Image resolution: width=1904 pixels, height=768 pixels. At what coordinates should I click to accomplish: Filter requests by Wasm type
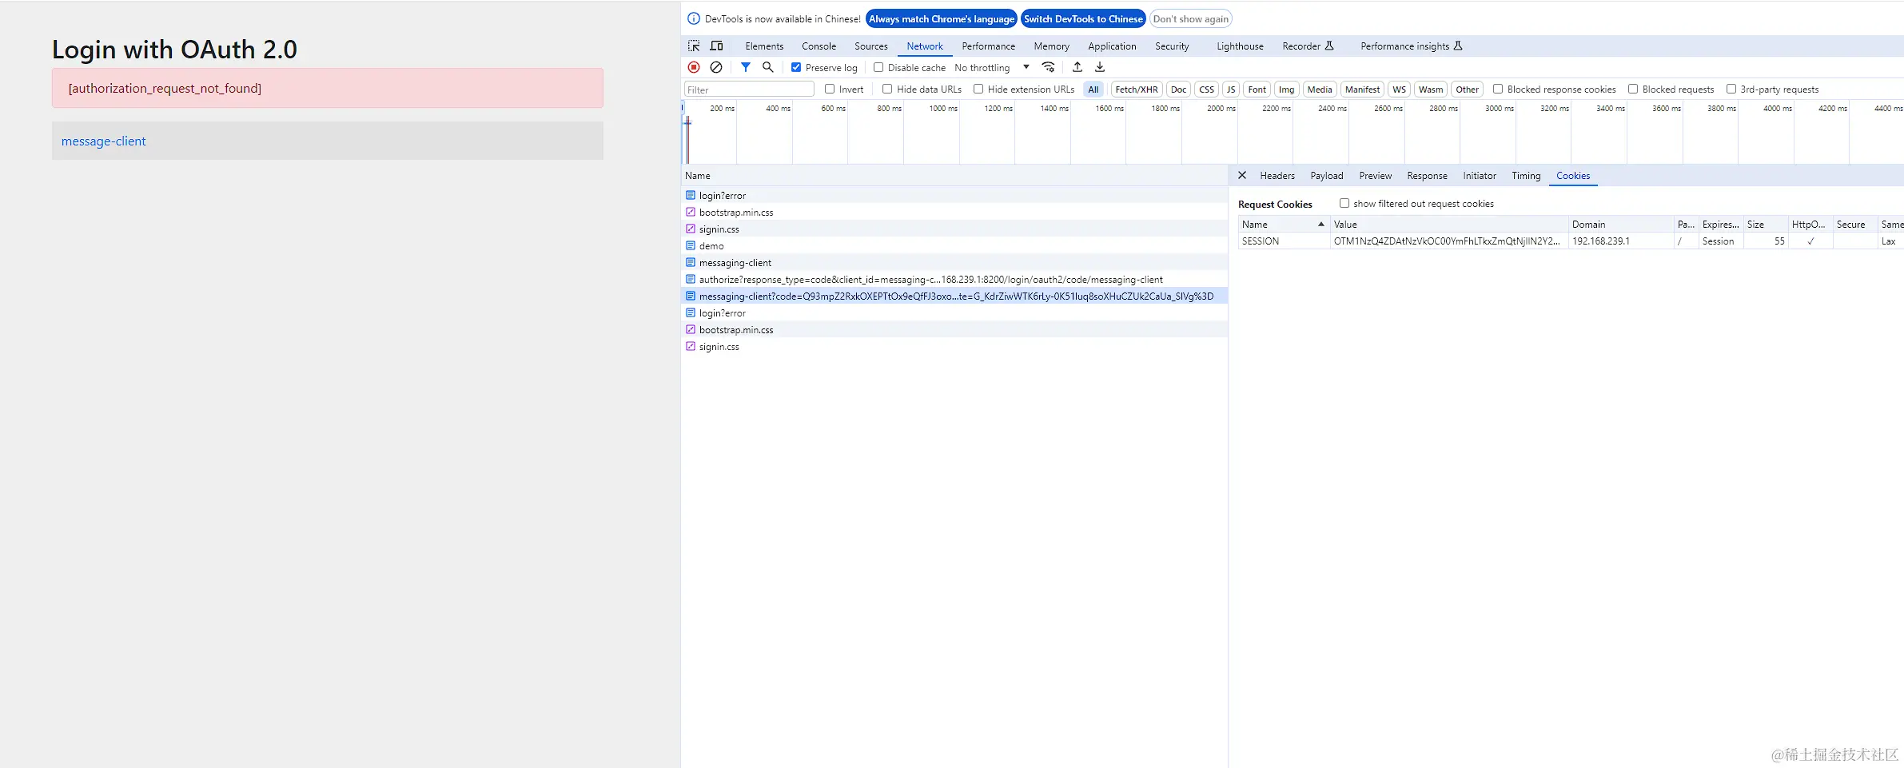point(1431,90)
